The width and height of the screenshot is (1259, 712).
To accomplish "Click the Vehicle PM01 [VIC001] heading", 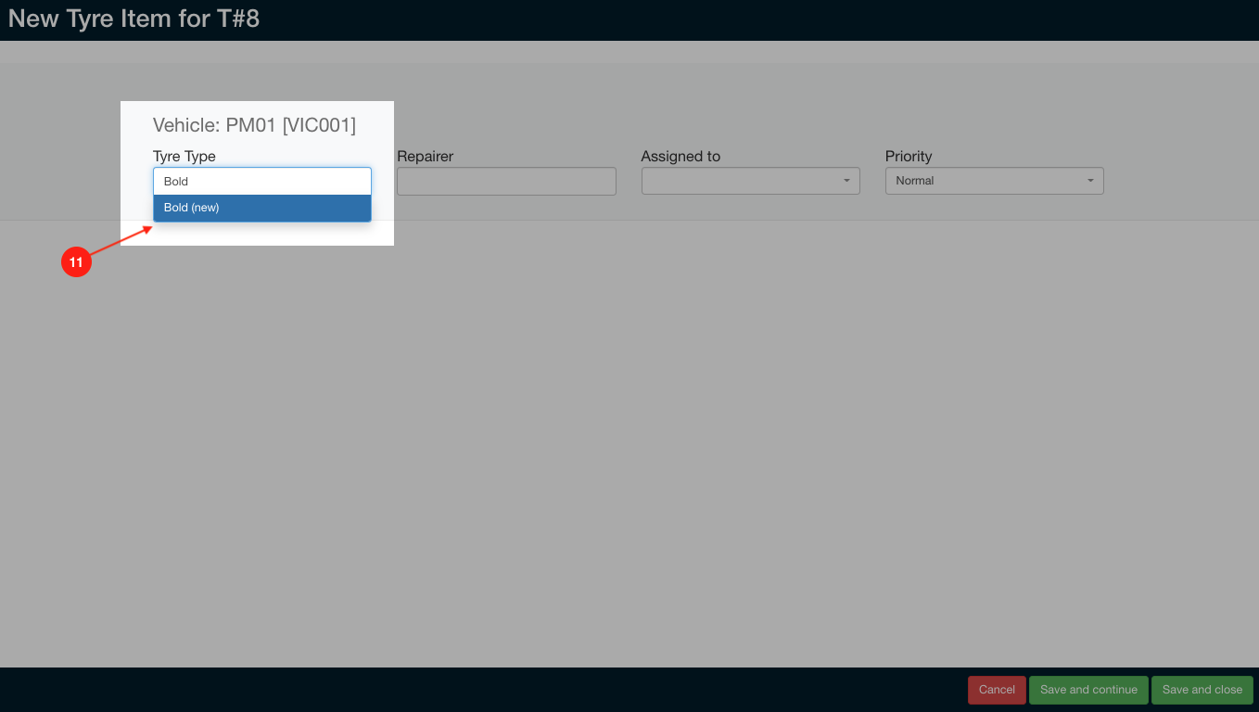I will pos(254,125).
